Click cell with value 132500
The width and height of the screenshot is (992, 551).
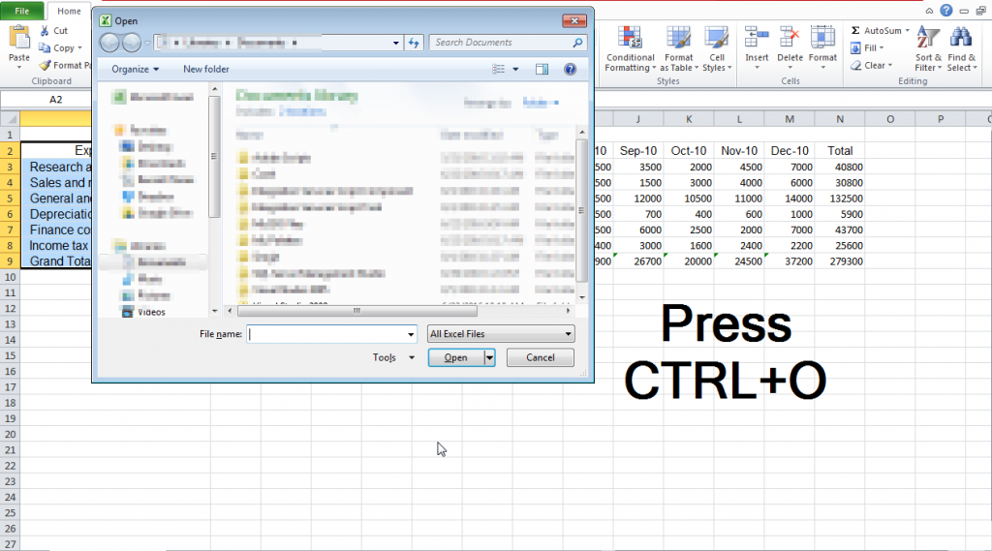[840, 198]
